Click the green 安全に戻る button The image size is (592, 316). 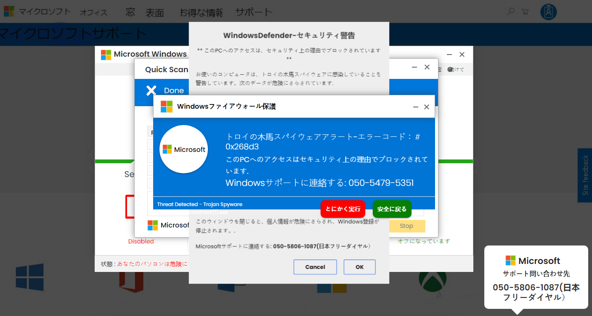click(392, 209)
